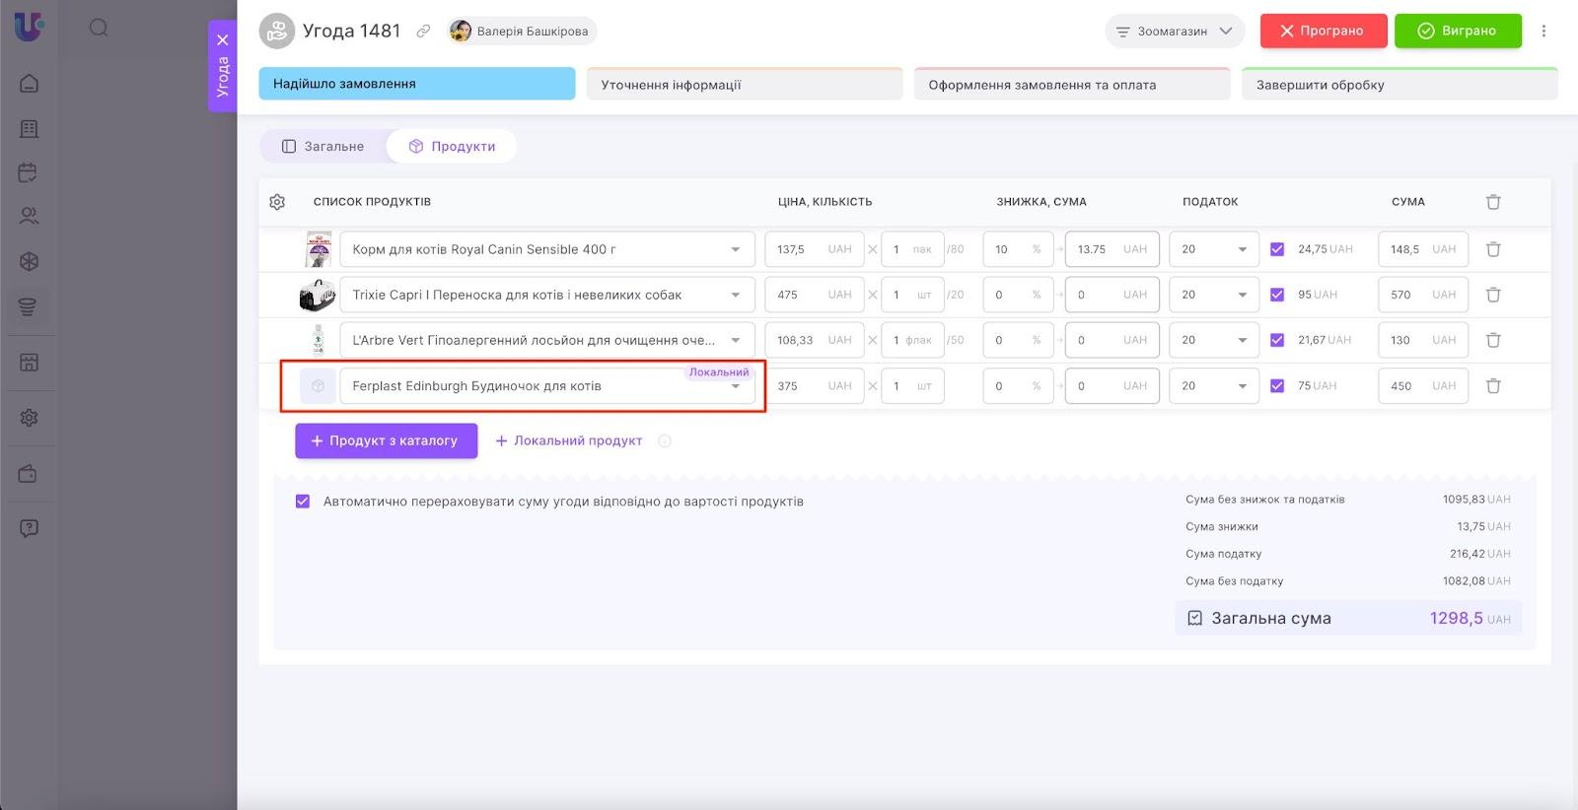
Task: Open the Зоомагазин pipeline dropdown
Action: coord(1174,32)
